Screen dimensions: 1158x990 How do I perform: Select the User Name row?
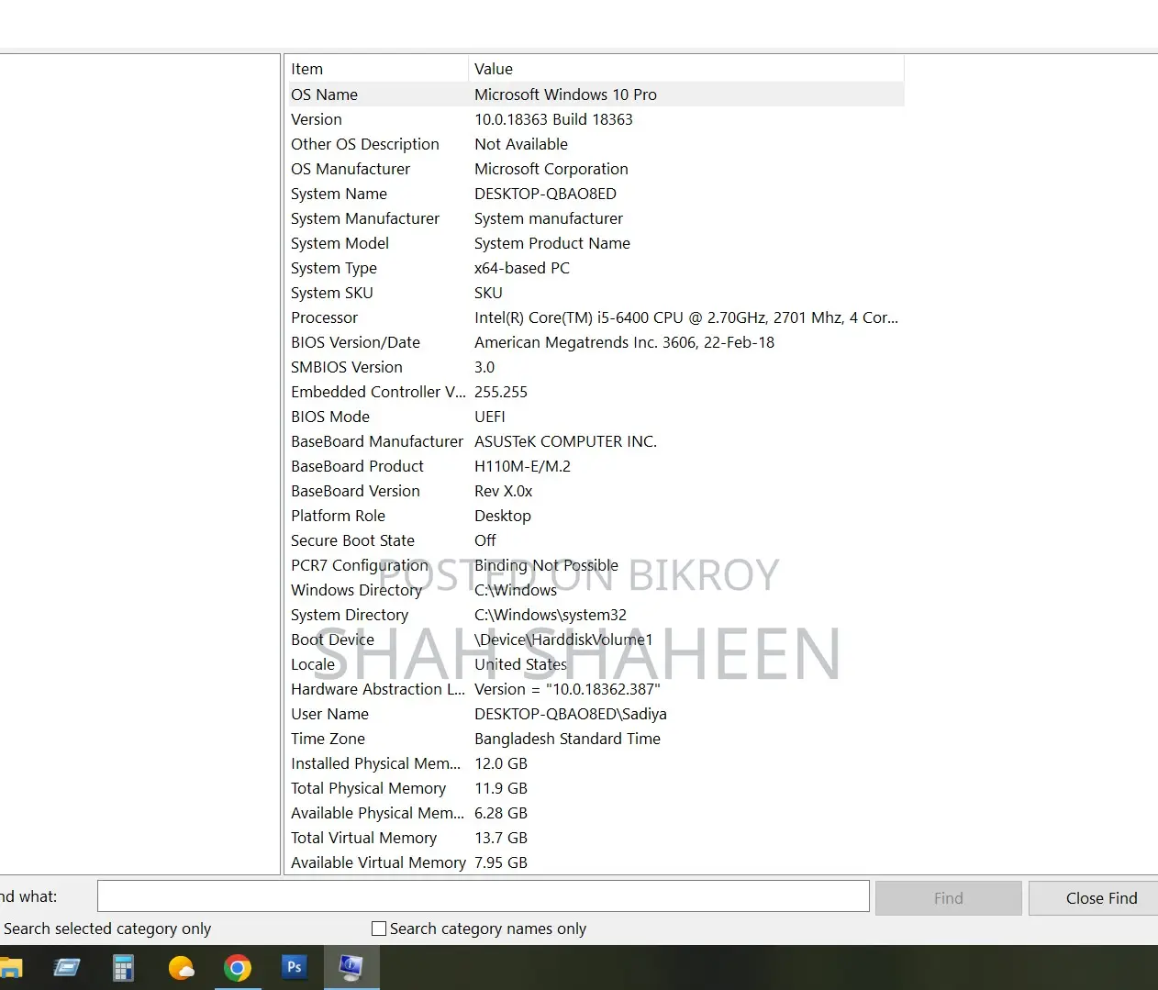[596, 714]
